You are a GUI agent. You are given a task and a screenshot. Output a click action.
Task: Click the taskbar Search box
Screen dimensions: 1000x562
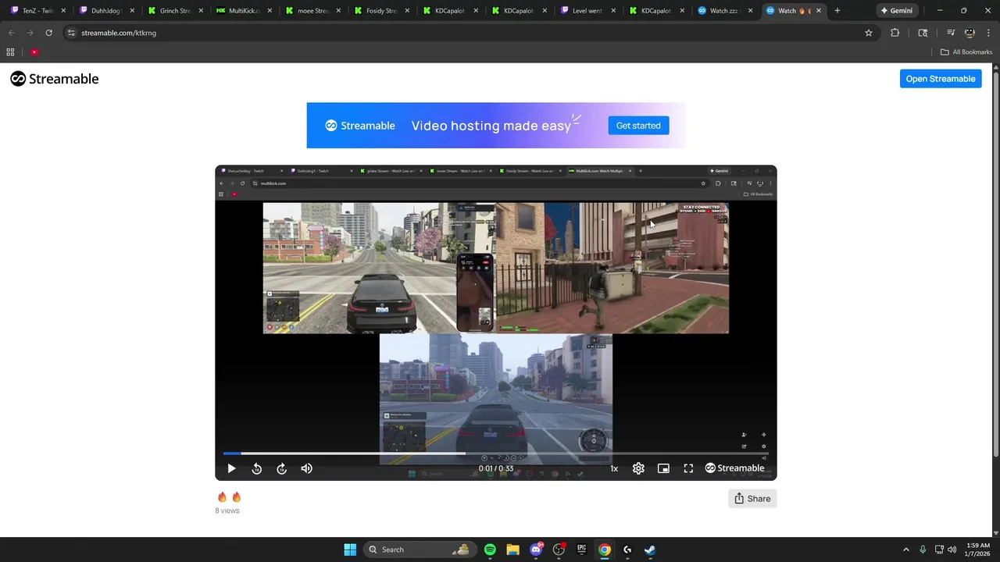point(420,550)
